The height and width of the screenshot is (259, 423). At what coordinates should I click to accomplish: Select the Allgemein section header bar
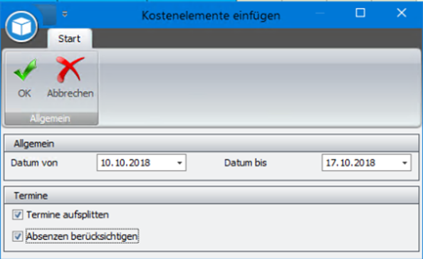pos(211,144)
